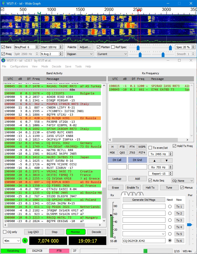Toggle the Auto Seq checkbox

pos(150,180)
